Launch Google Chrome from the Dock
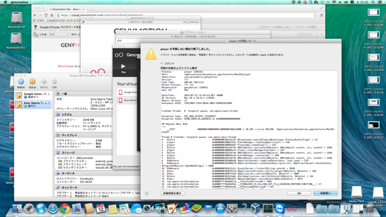 coord(65,208)
